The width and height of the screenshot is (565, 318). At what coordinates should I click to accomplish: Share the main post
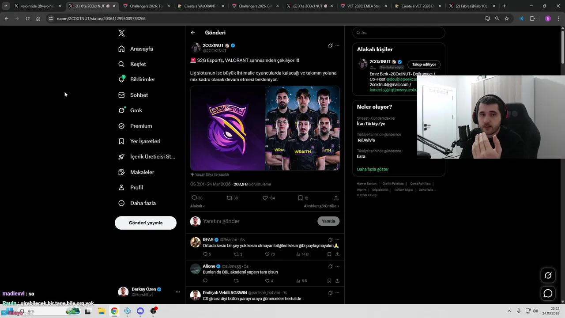(x=336, y=198)
